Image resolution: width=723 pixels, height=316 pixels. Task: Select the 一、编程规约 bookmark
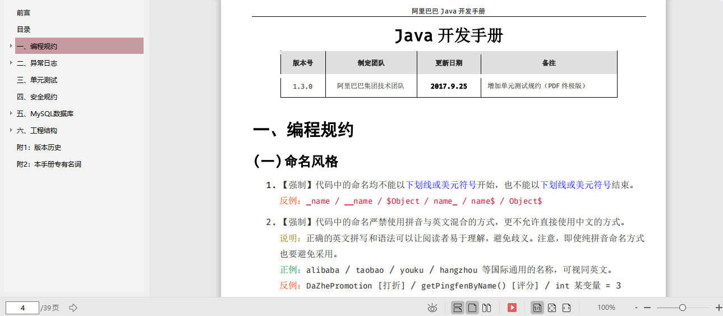point(79,46)
